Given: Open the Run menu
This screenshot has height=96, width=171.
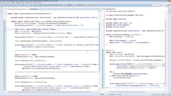Looking at the screenshot, I should point(32,3).
